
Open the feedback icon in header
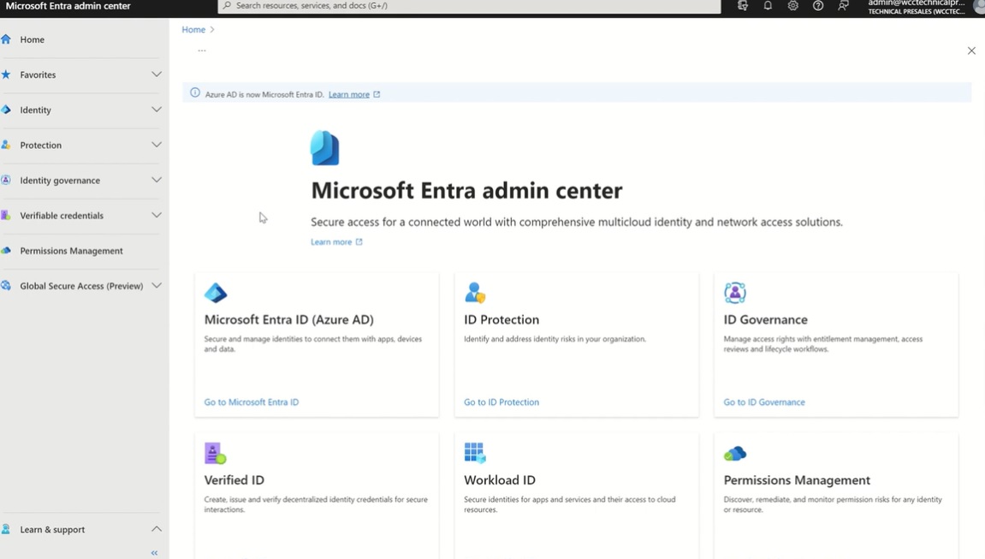pyautogui.click(x=844, y=6)
